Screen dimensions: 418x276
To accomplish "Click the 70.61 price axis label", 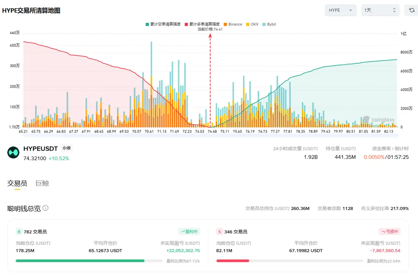I will coord(149,131).
